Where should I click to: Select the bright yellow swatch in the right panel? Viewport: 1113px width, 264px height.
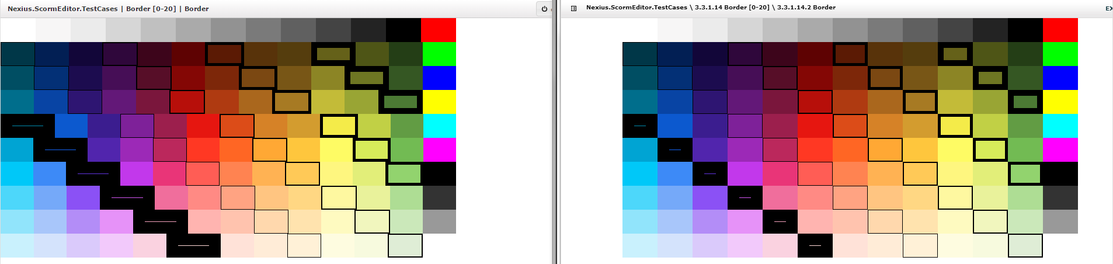point(1060,102)
